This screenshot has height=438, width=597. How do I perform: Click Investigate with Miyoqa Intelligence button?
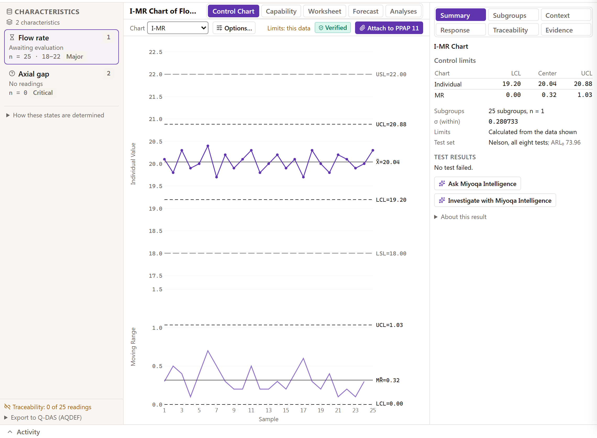pos(495,200)
